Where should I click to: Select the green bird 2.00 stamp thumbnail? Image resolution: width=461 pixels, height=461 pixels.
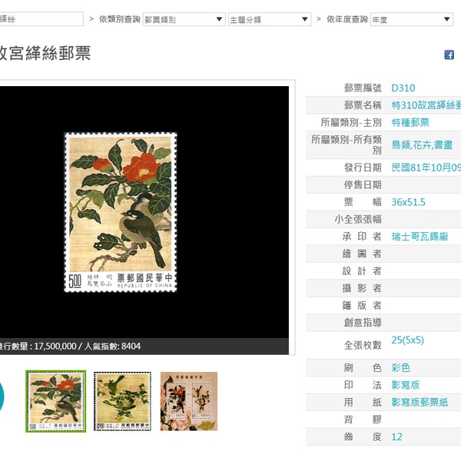[x=123, y=401]
